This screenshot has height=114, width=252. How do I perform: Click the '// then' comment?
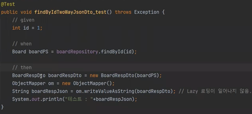tap(22, 68)
